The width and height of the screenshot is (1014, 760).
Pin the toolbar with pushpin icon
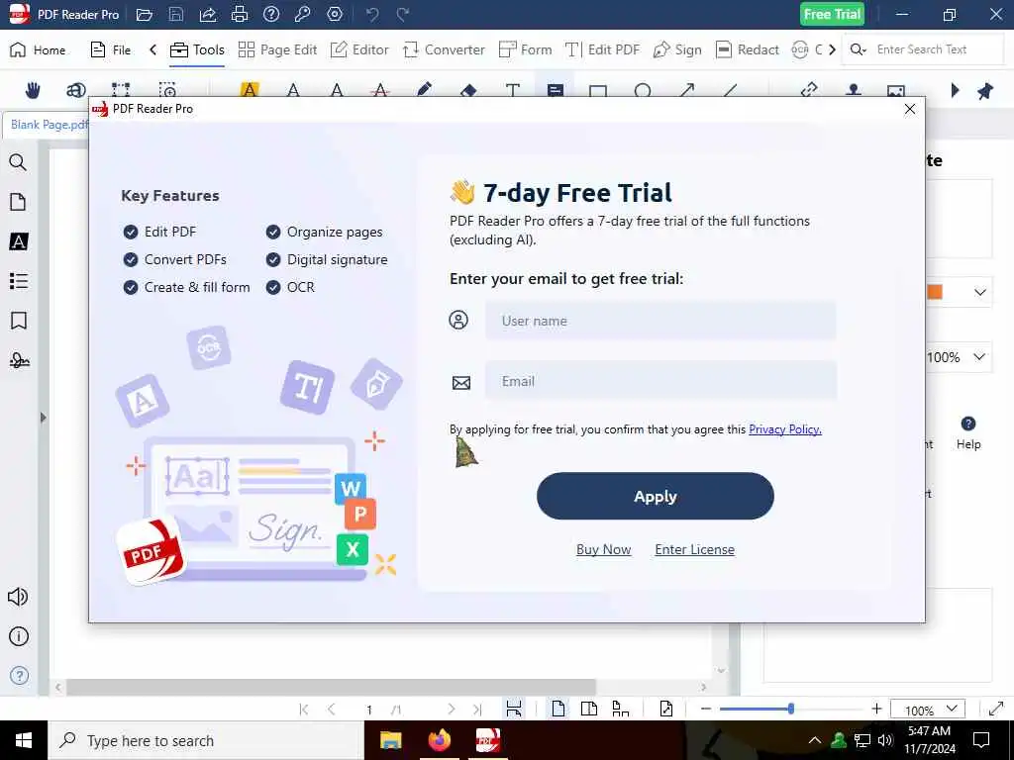985,90
